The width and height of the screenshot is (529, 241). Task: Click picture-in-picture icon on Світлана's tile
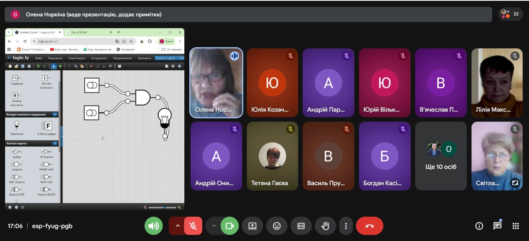[515, 182]
